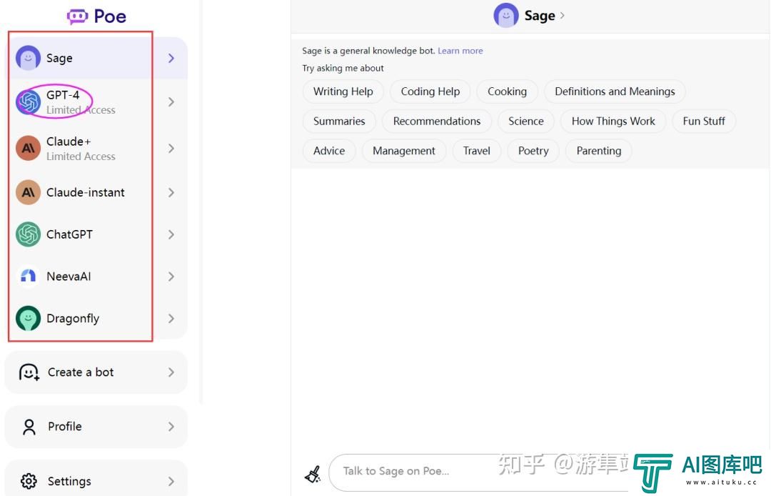This screenshot has height=496, width=771.
Task: Expand the ChatGPT row chevron
Action: pos(171,234)
